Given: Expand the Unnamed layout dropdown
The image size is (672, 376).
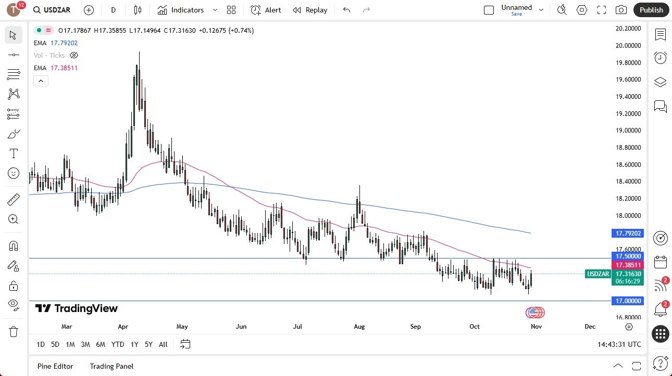Looking at the screenshot, I should (541, 9).
